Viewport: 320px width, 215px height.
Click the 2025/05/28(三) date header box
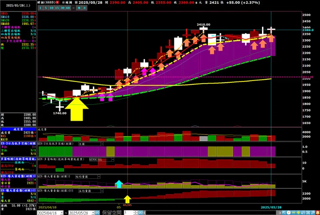tap(18, 6)
